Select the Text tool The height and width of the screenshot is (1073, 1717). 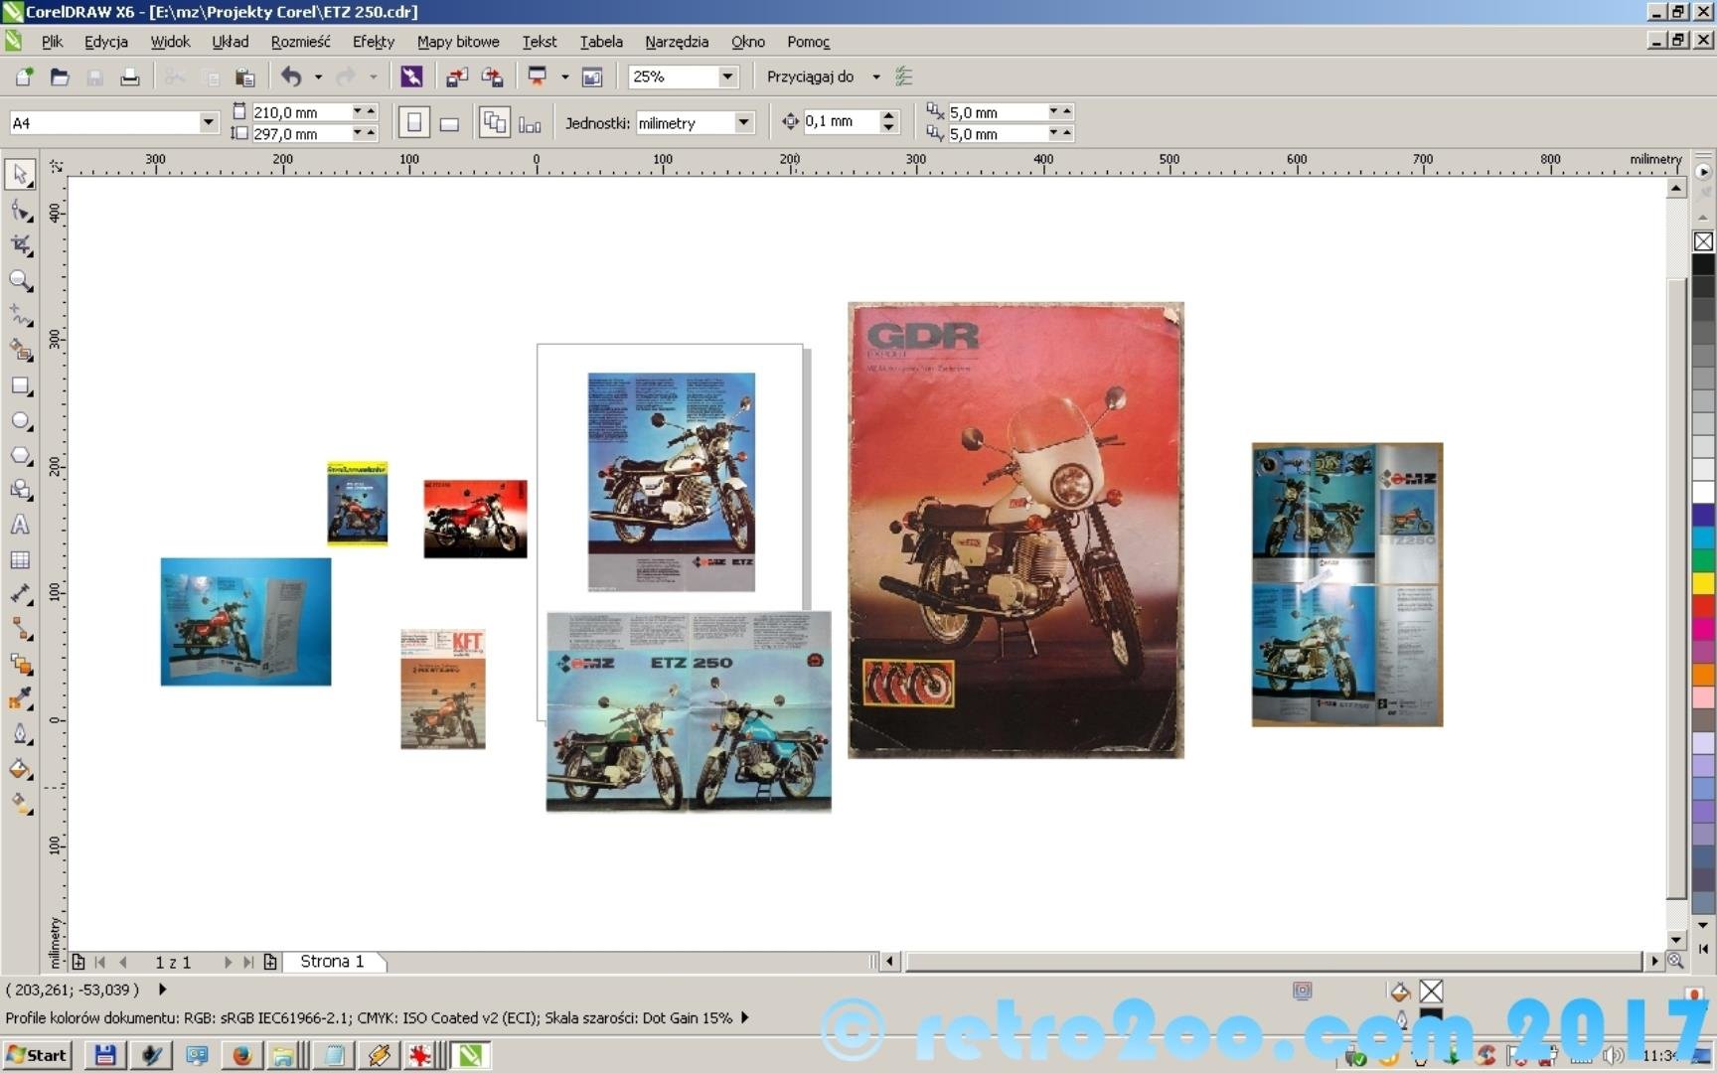20,526
